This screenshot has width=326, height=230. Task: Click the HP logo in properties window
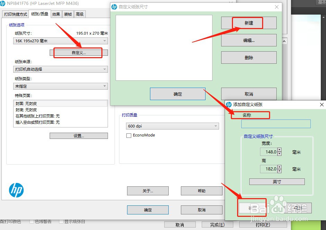tap(16, 190)
